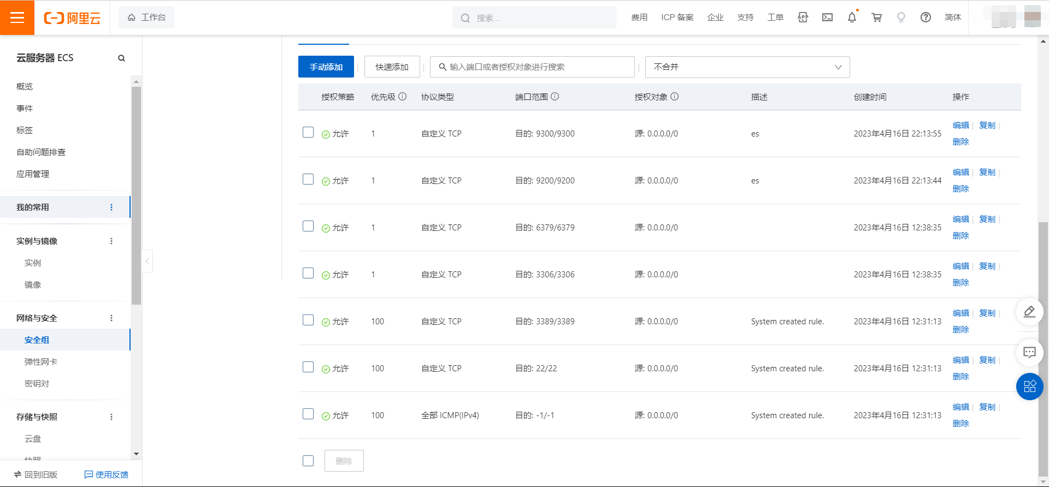Open the 不合并 merge dropdown

pyautogui.click(x=747, y=67)
